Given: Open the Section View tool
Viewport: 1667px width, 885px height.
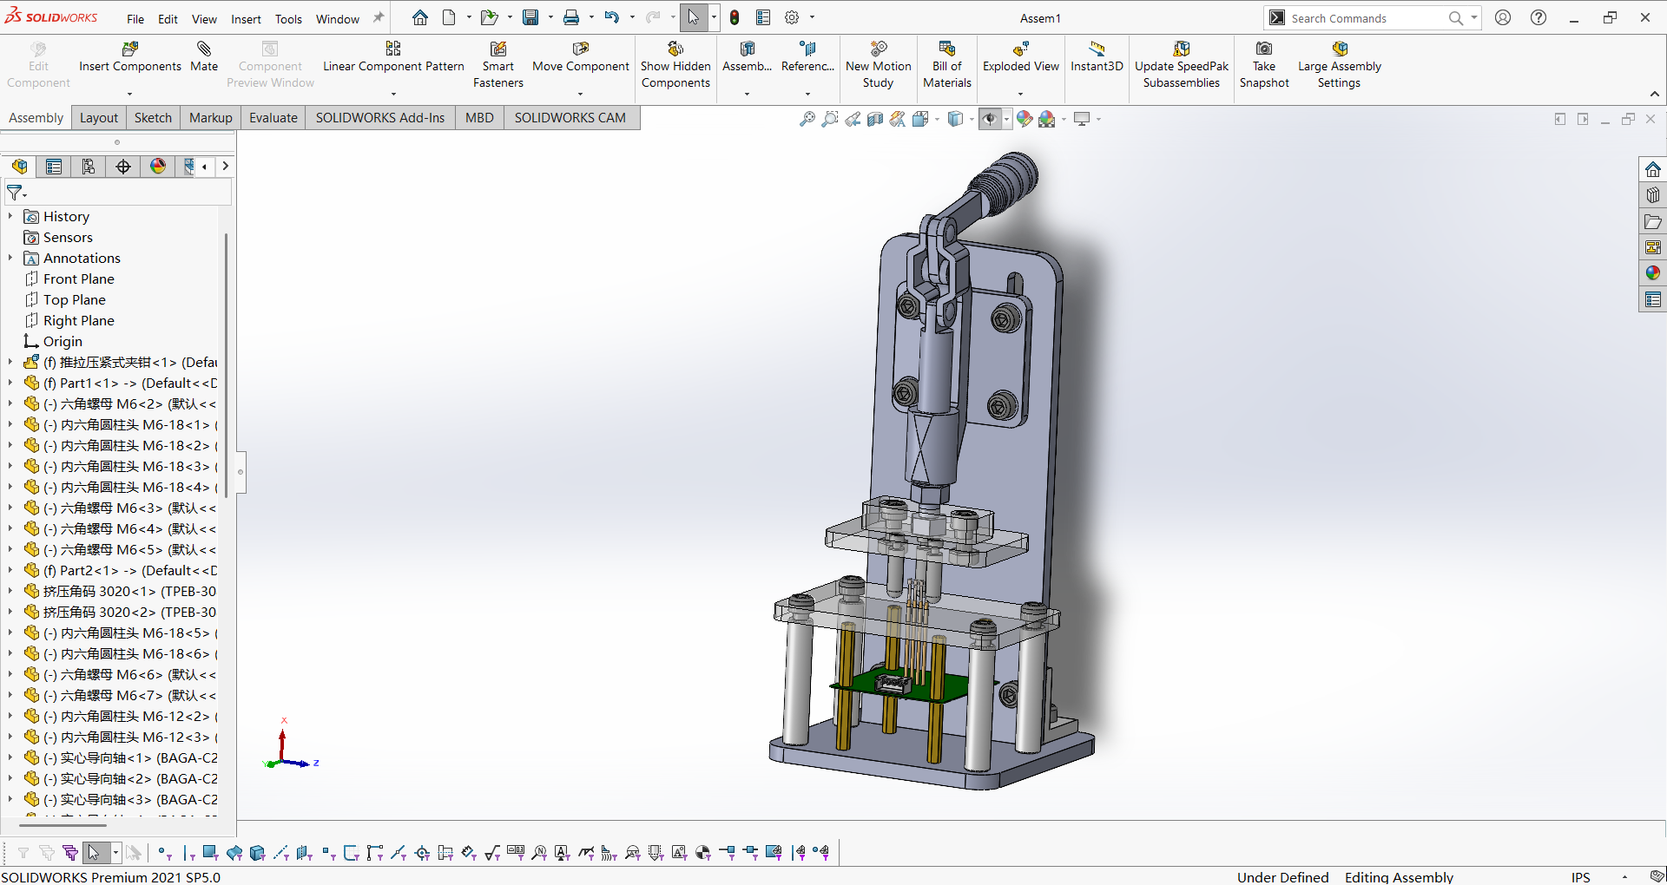Looking at the screenshot, I should [875, 119].
